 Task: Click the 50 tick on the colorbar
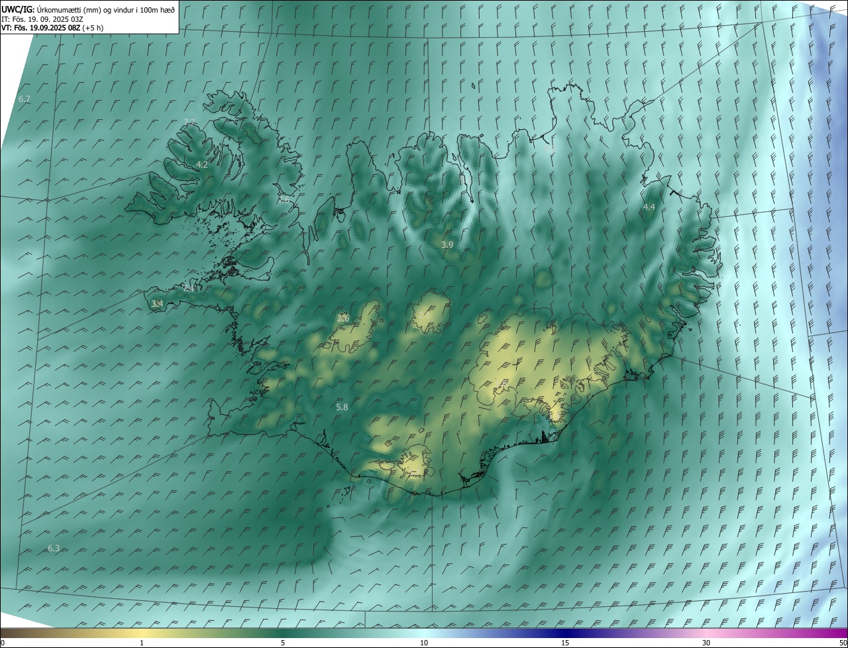843,643
